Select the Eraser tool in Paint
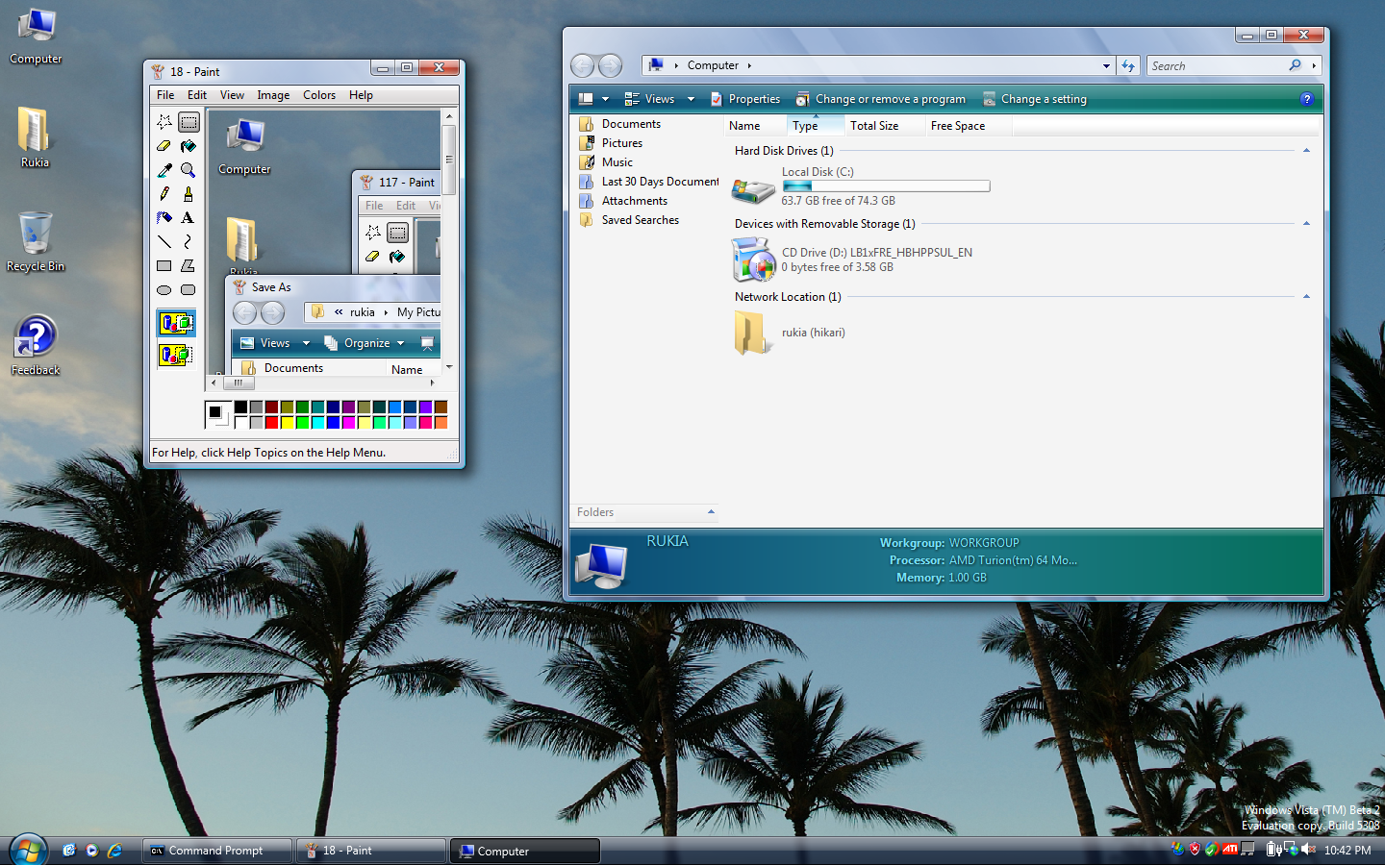Screen dimensions: 1385x865 164,146
